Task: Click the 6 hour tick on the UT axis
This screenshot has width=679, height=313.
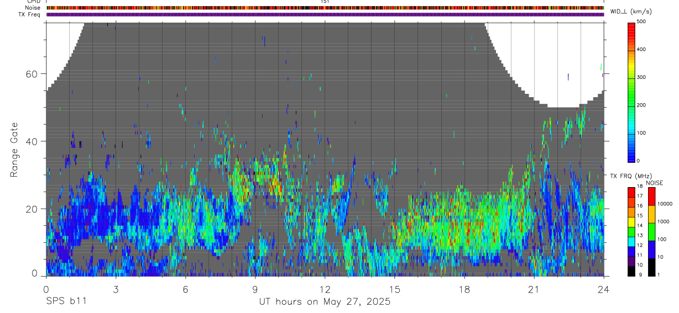Action: [185, 289]
